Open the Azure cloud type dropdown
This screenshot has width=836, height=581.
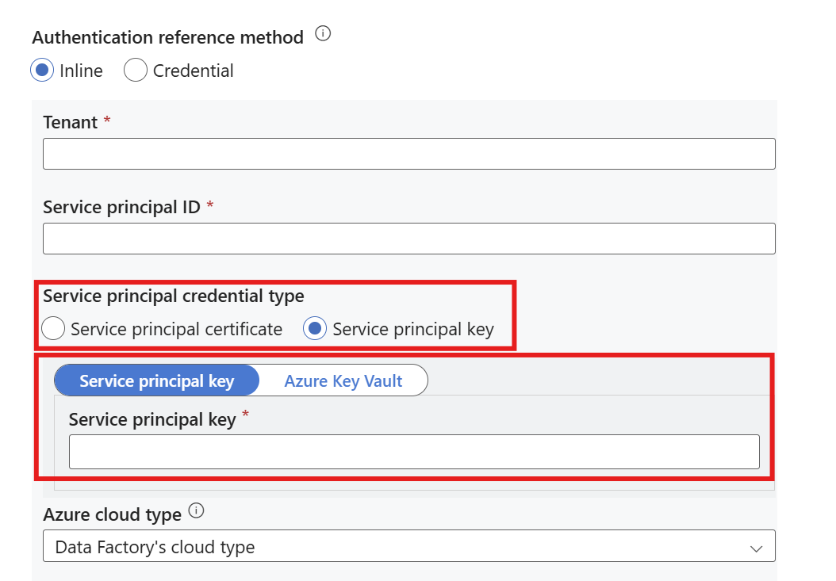pos(408,547)
